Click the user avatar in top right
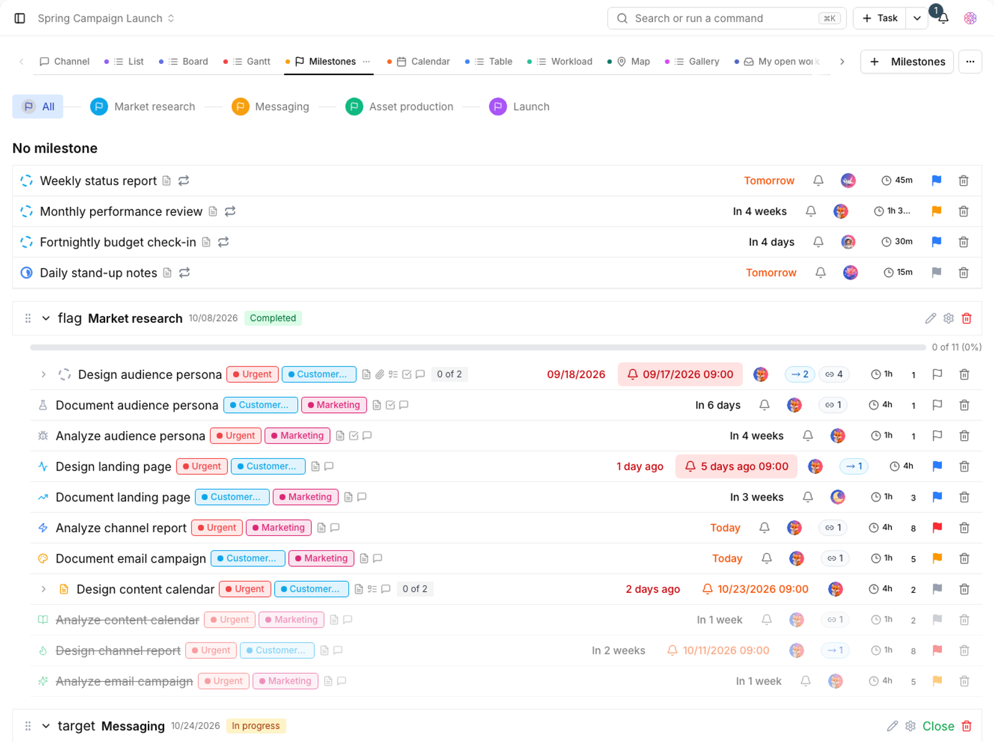This screenshot has width=994, height=742. (x=970, y=18)
